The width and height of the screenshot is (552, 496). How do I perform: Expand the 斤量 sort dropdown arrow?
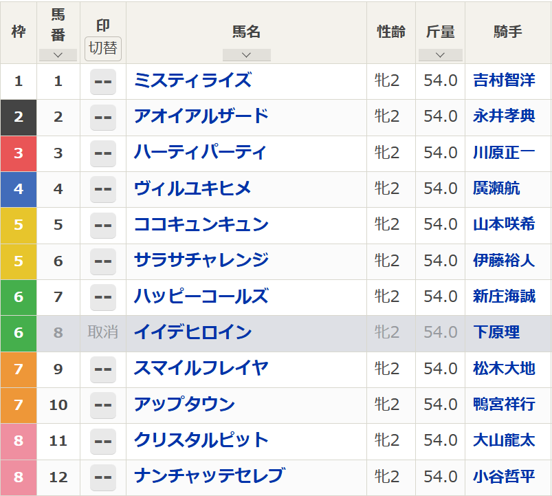(440, 55)
